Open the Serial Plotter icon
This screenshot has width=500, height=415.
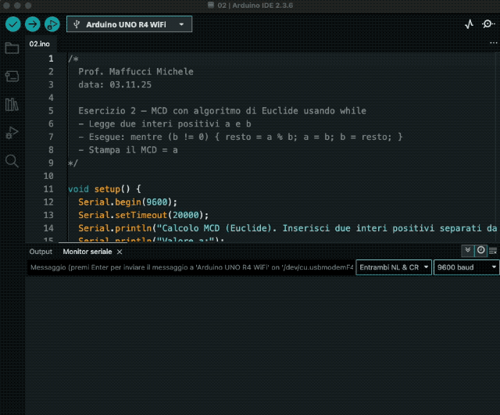pyautogui.click(x=469, y=24)
